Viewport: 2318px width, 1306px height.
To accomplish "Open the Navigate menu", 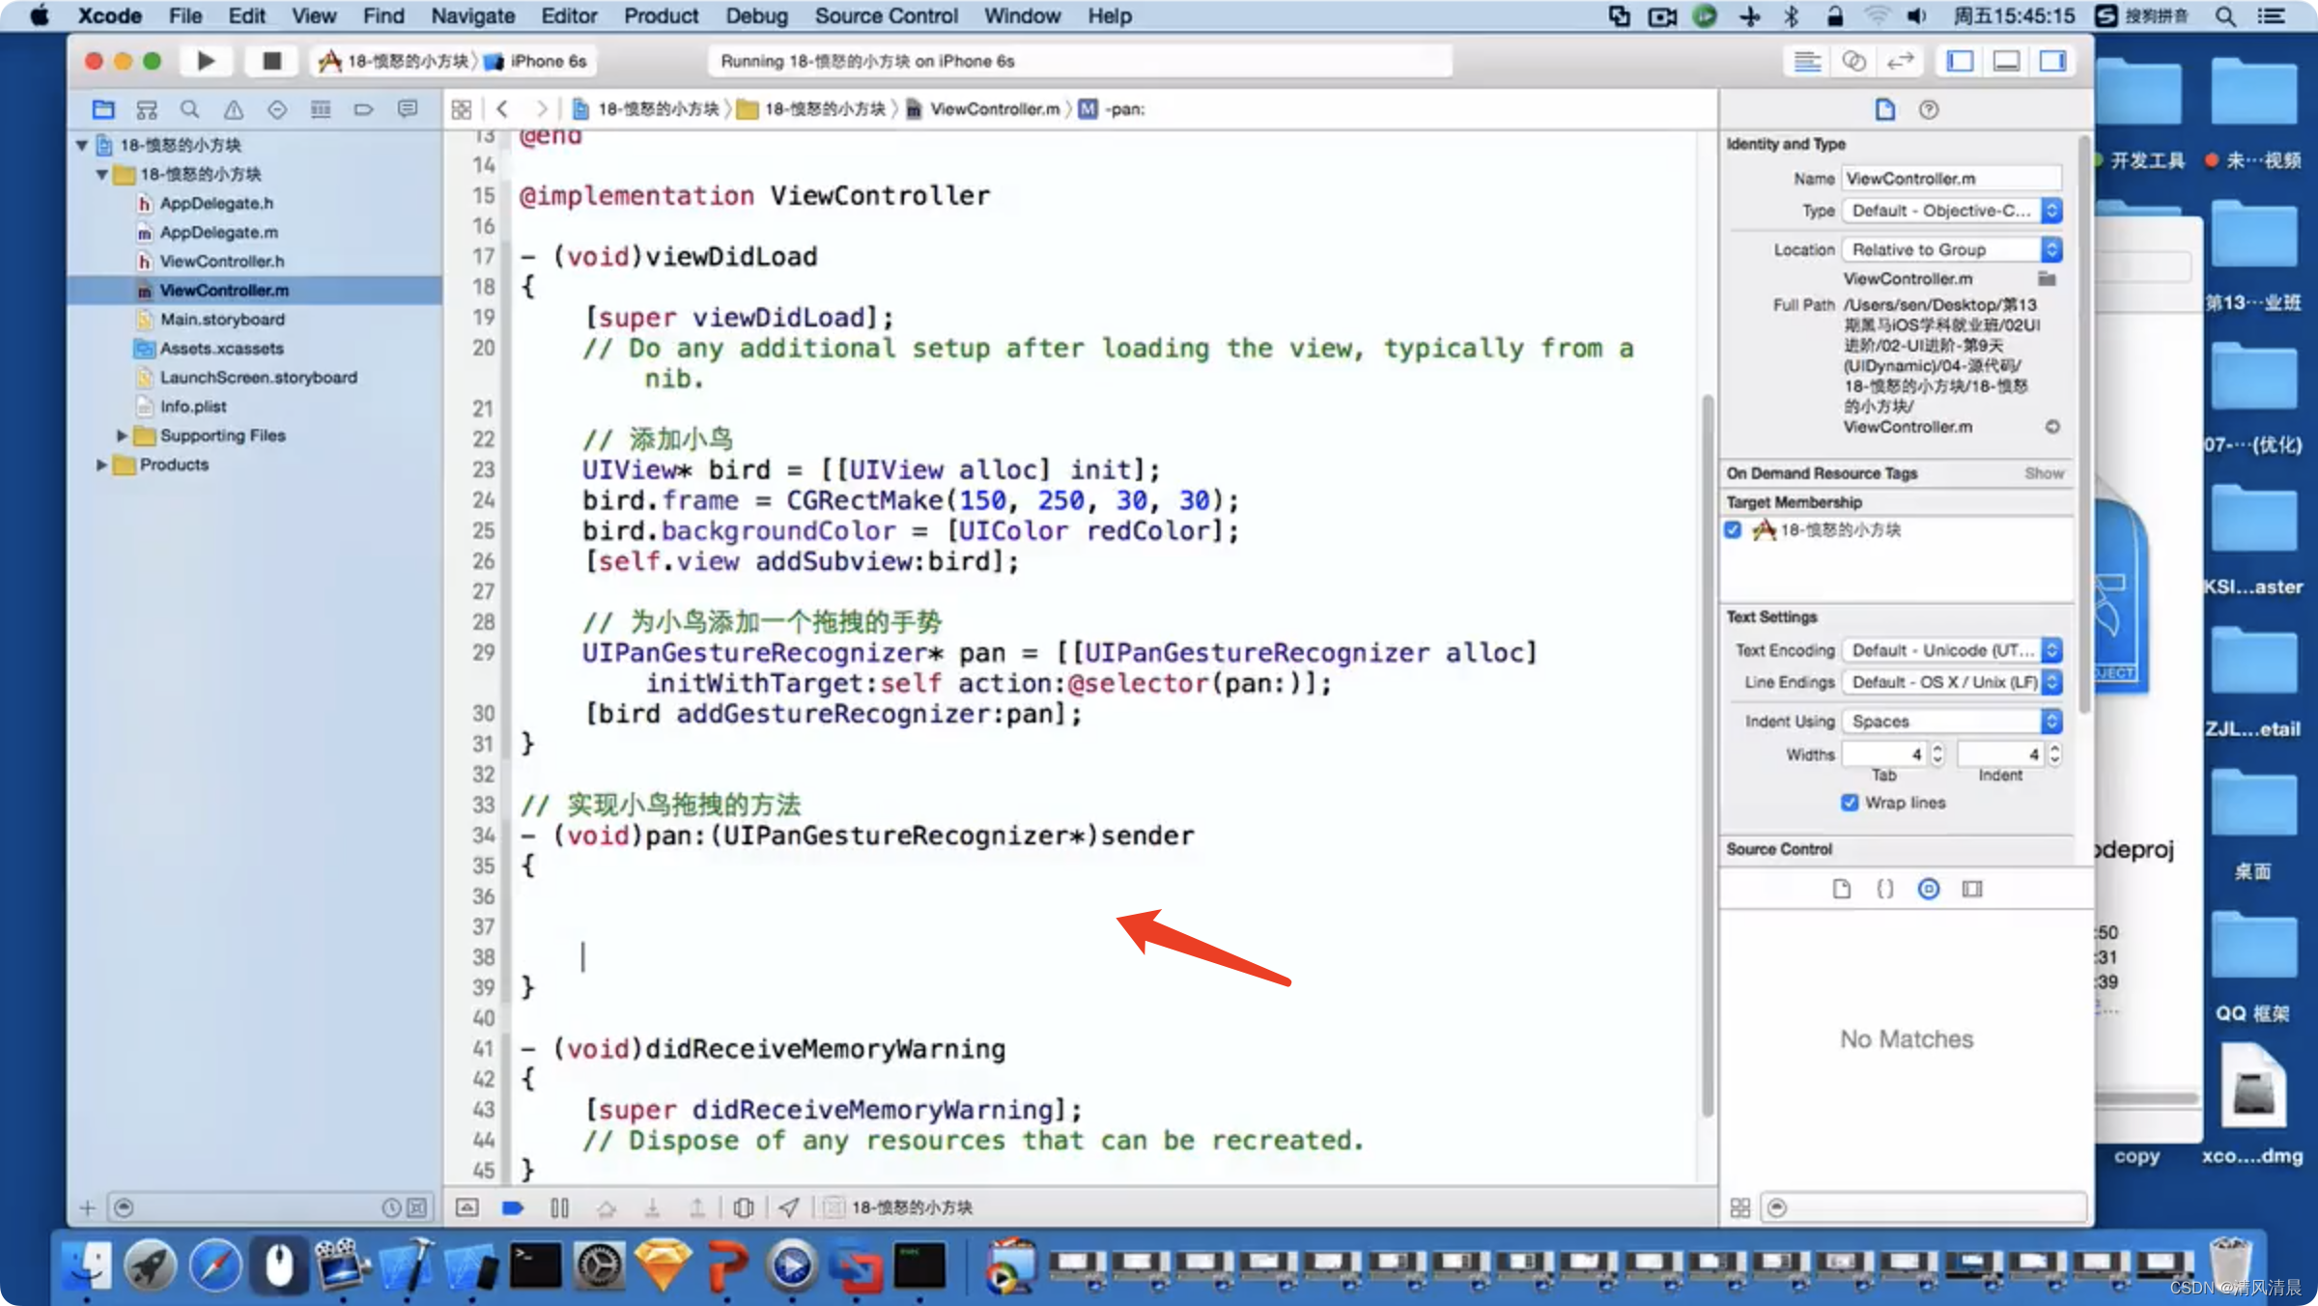I will [x=472, y=15].
